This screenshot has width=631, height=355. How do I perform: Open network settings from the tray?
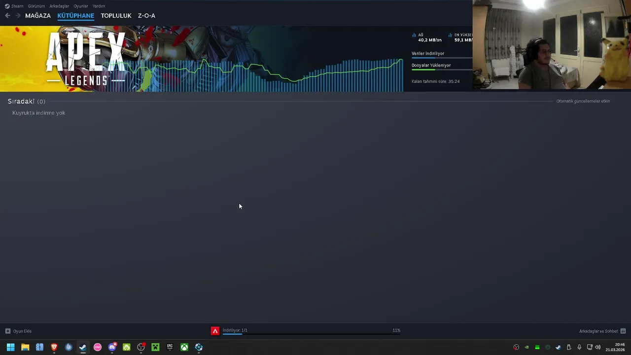pos(590,347)
